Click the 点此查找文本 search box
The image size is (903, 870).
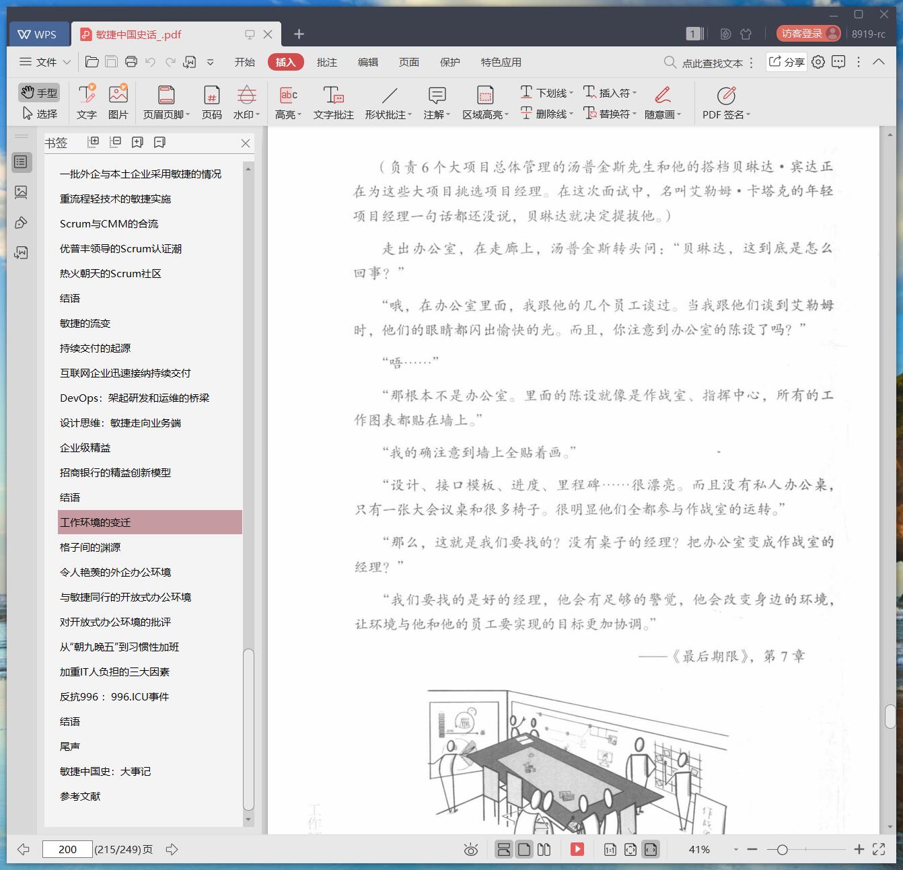coord(704,63)
